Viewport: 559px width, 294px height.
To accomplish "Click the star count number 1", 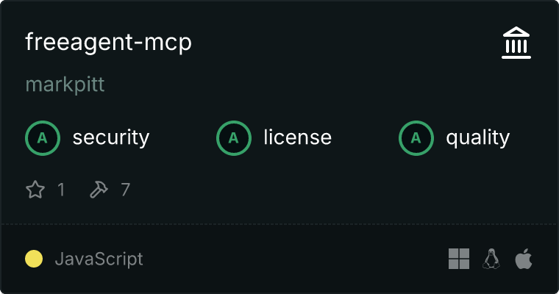I will tap(61, 190).
